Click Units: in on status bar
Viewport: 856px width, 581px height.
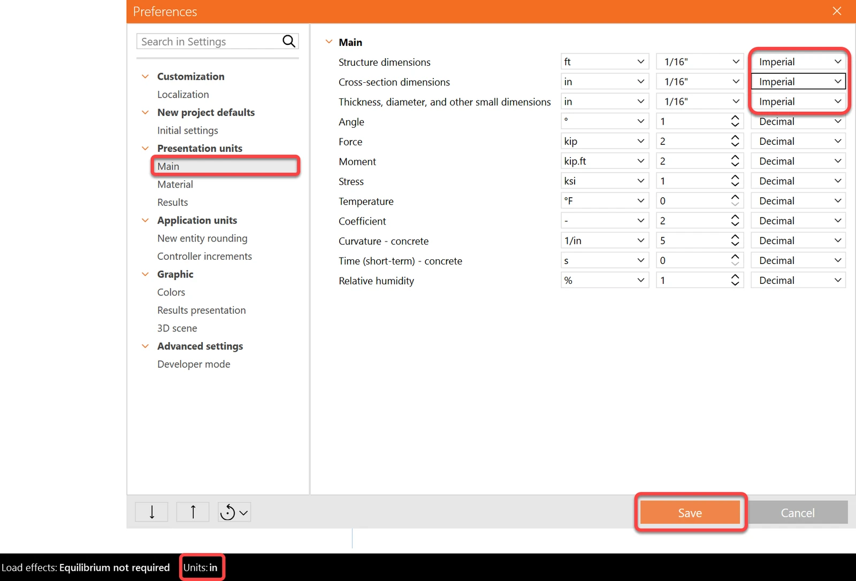point(201,568)
